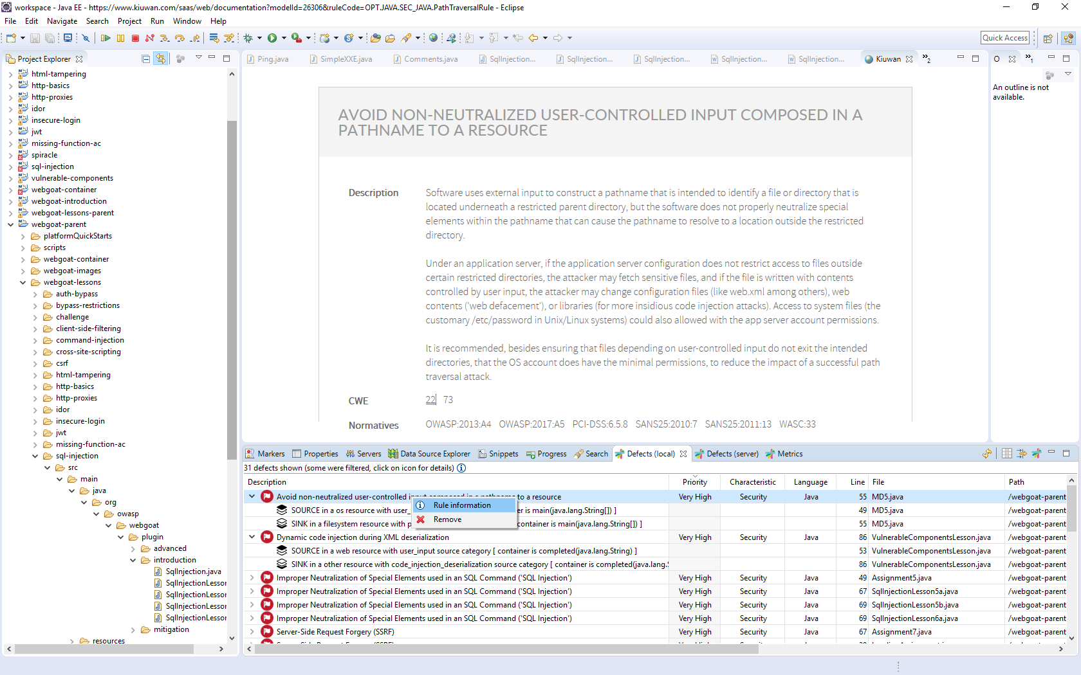Image resolution: width=1081 pixels, height=675 pixels.
Task: Open the internal web browser globe icon
Action: [434, 38]
